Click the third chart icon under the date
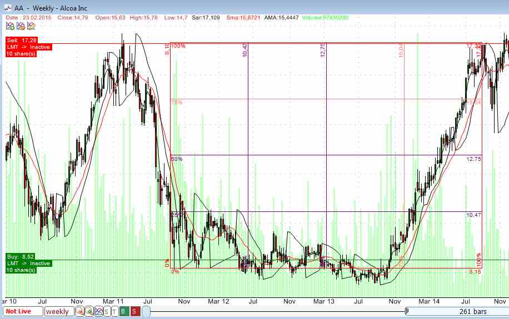This screenshot has height=319, width=509. pos(28,26)
